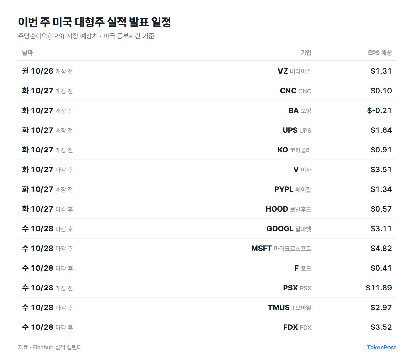Click the $0.91 EPS value
Image resolution: width=414 pixels, height=364 pixels.
[x=381, y=150]
